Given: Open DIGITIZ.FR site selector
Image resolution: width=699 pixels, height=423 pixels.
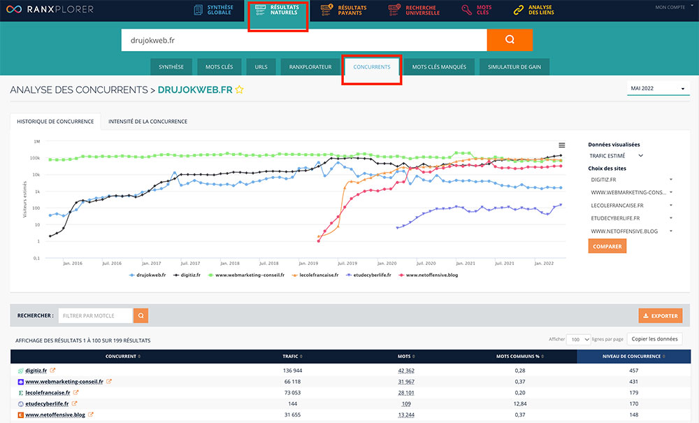Looking at the screenshot, I should [632, 180].
